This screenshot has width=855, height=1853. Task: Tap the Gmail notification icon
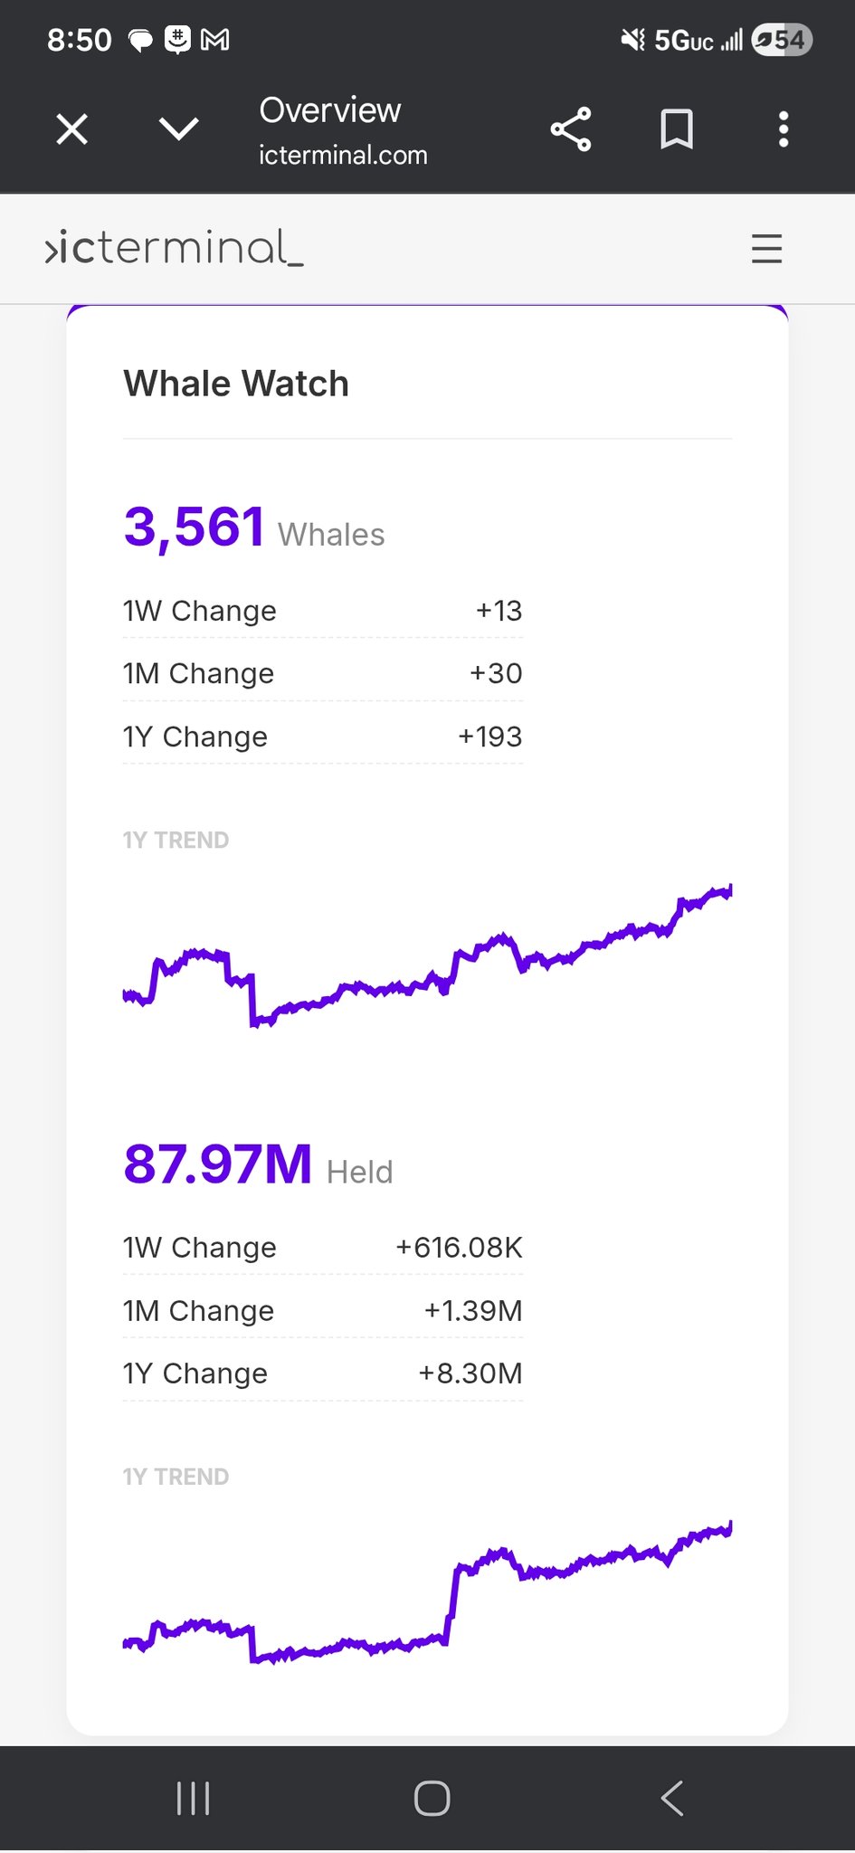pyautogui.click(x=214, y=40)
